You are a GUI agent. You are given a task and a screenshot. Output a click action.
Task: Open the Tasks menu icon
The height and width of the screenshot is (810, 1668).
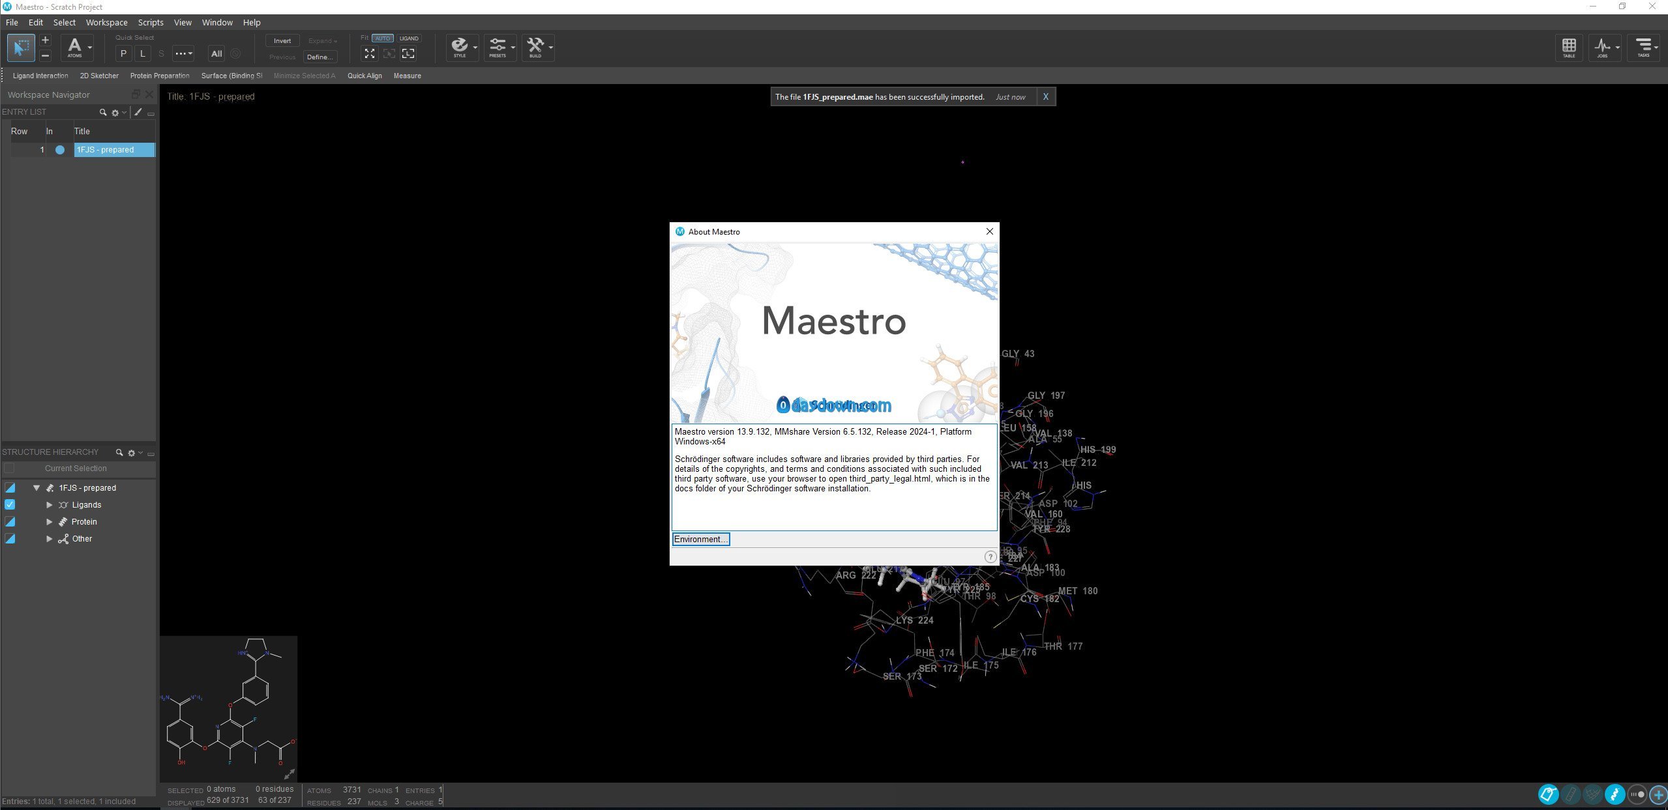[1643, 47]
